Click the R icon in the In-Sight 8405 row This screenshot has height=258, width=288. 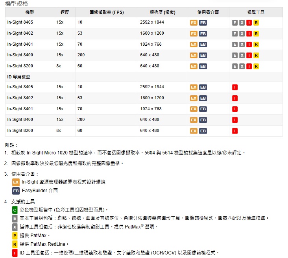(x=256, y=22)
